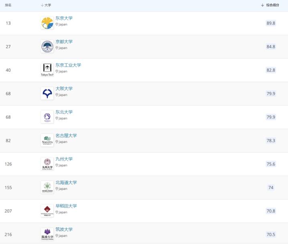This screenshot has height=244, width=288.
Task: Click the rank number 207
Action: (x=8, y=211)
